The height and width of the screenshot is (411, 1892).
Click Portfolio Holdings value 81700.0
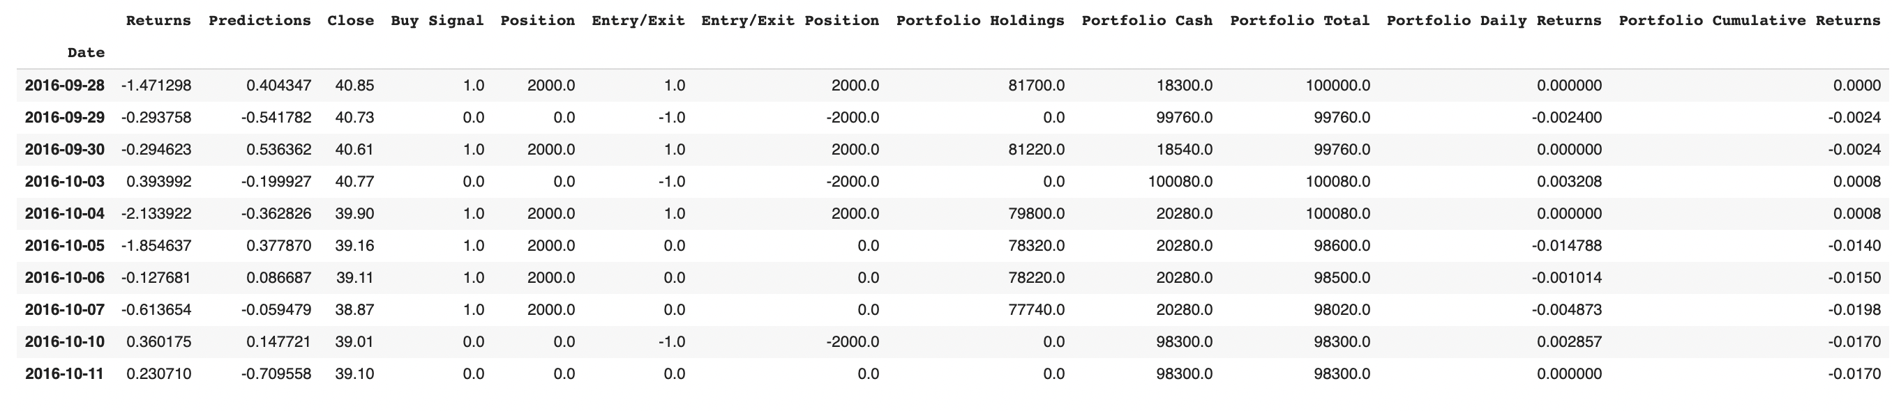[1036, 85]
